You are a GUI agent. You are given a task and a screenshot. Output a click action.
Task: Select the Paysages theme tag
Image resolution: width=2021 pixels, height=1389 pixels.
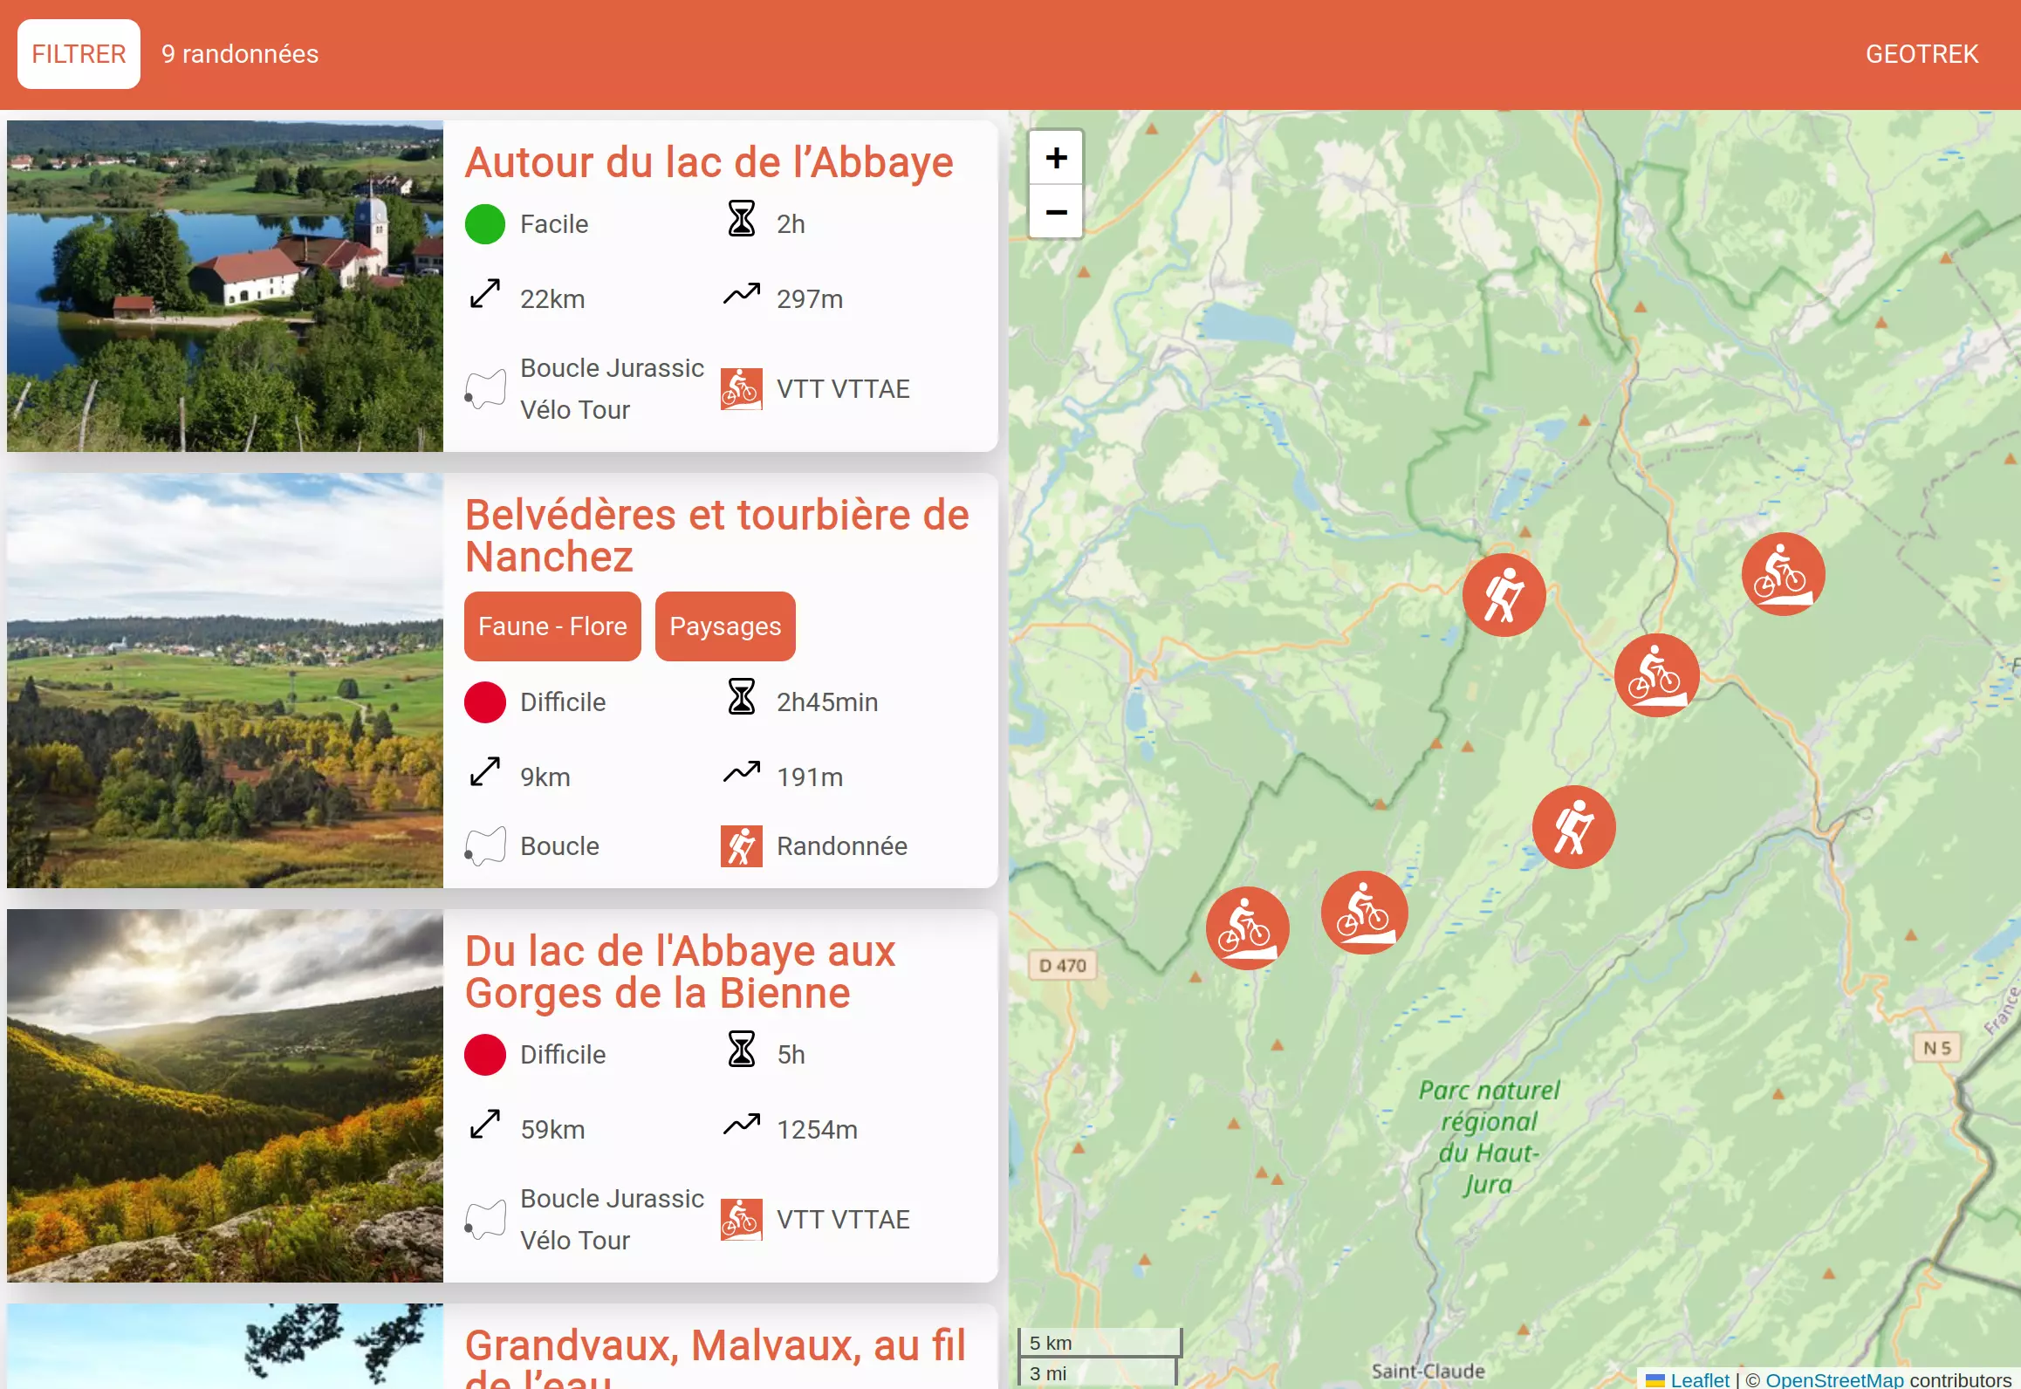click(725, 626)
